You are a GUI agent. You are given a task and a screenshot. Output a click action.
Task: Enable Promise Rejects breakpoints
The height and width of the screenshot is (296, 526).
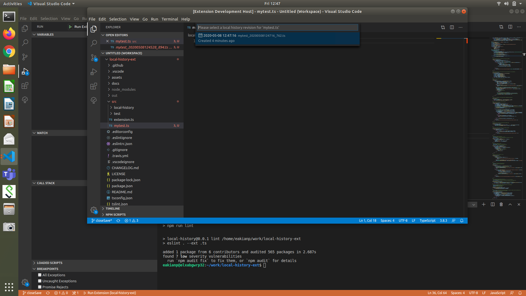40,287
